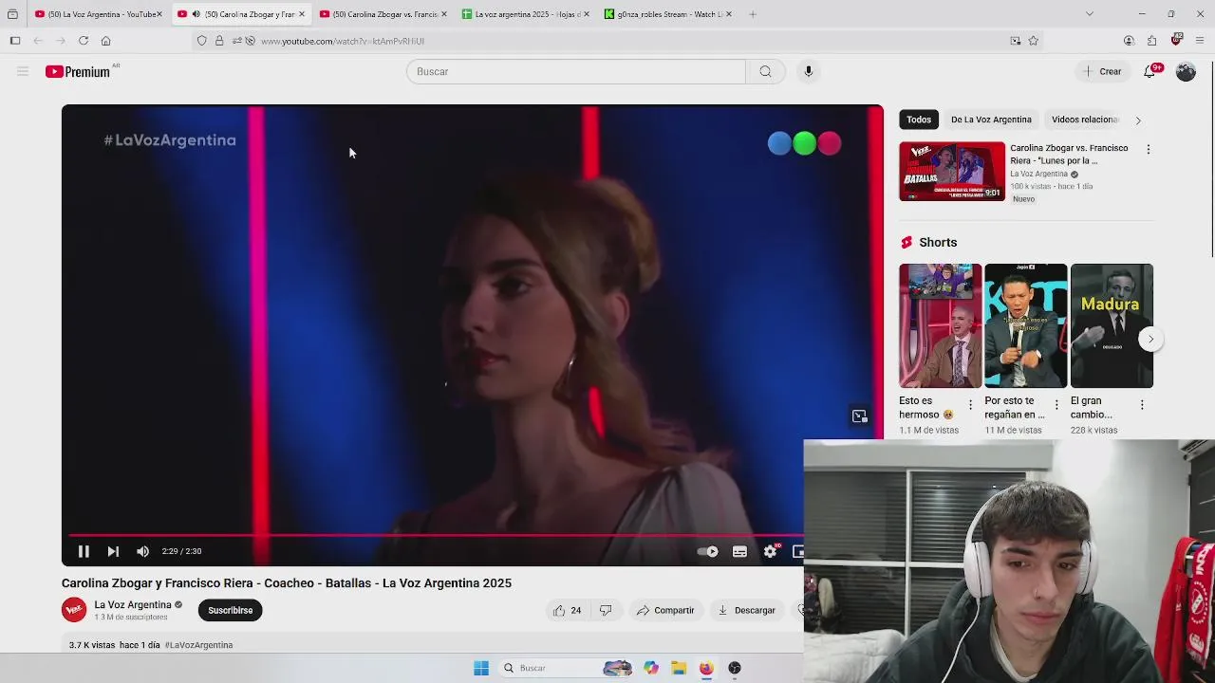
Task: Open options for El gran cambio short
Action: pos(1142,405)
